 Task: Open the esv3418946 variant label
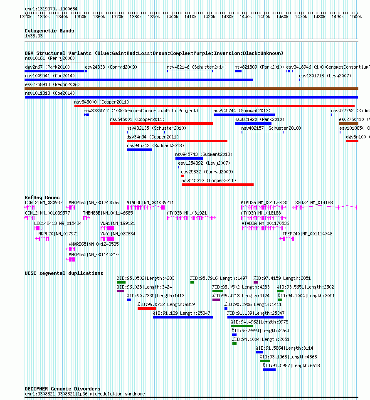[x=328, y=67]
